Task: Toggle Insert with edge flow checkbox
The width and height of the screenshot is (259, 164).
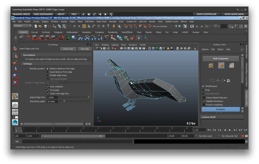Action: pos(48,94)
